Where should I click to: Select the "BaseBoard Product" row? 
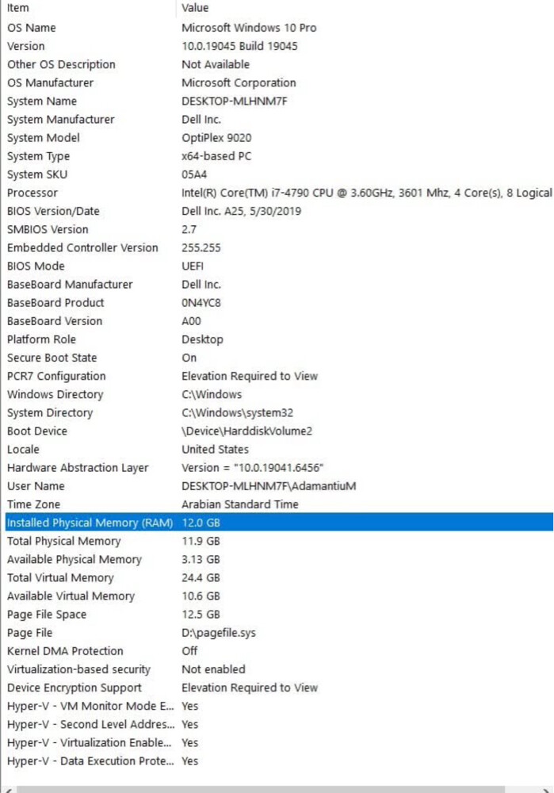coord(279,302)
